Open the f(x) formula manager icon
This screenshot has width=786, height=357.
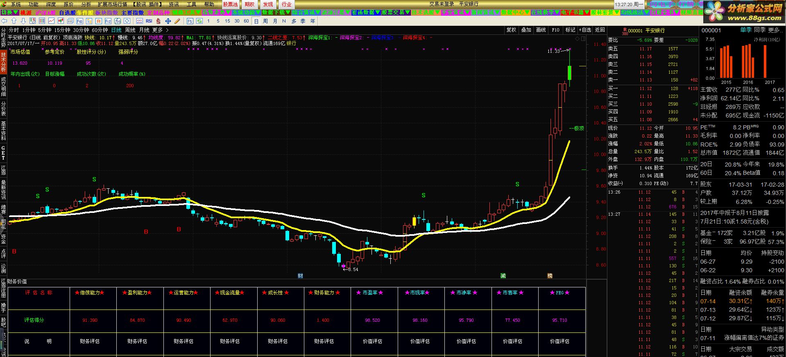pos(118,21)
